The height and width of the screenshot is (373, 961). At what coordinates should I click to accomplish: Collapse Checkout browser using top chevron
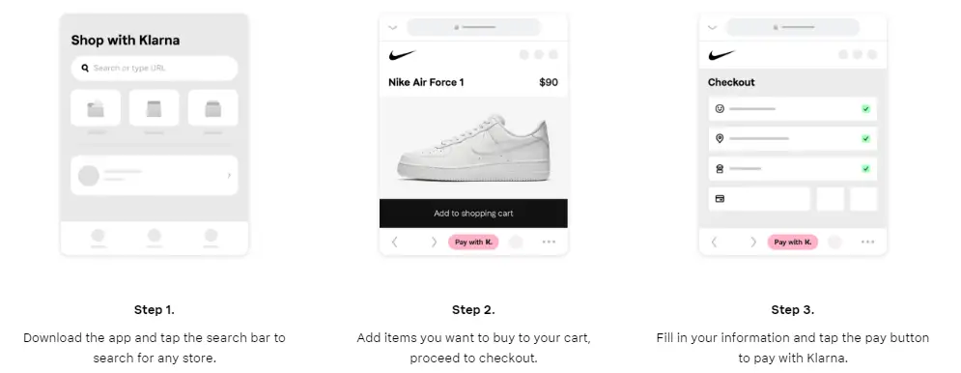coord(712,28)
